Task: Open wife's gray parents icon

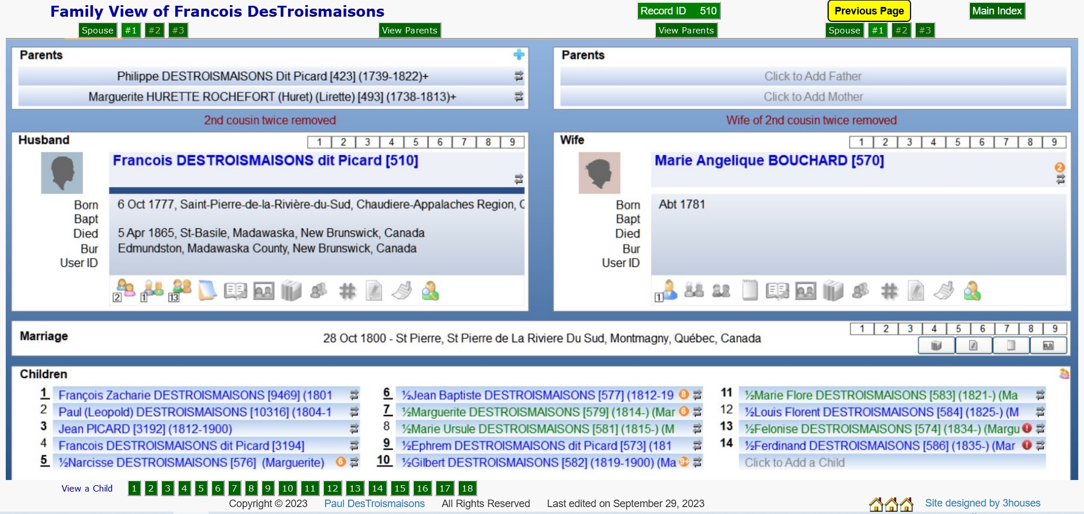Action: (694, 290)
